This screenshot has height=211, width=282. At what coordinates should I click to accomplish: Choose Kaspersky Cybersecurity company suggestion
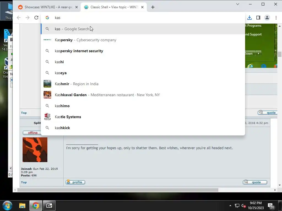point(143,40)
